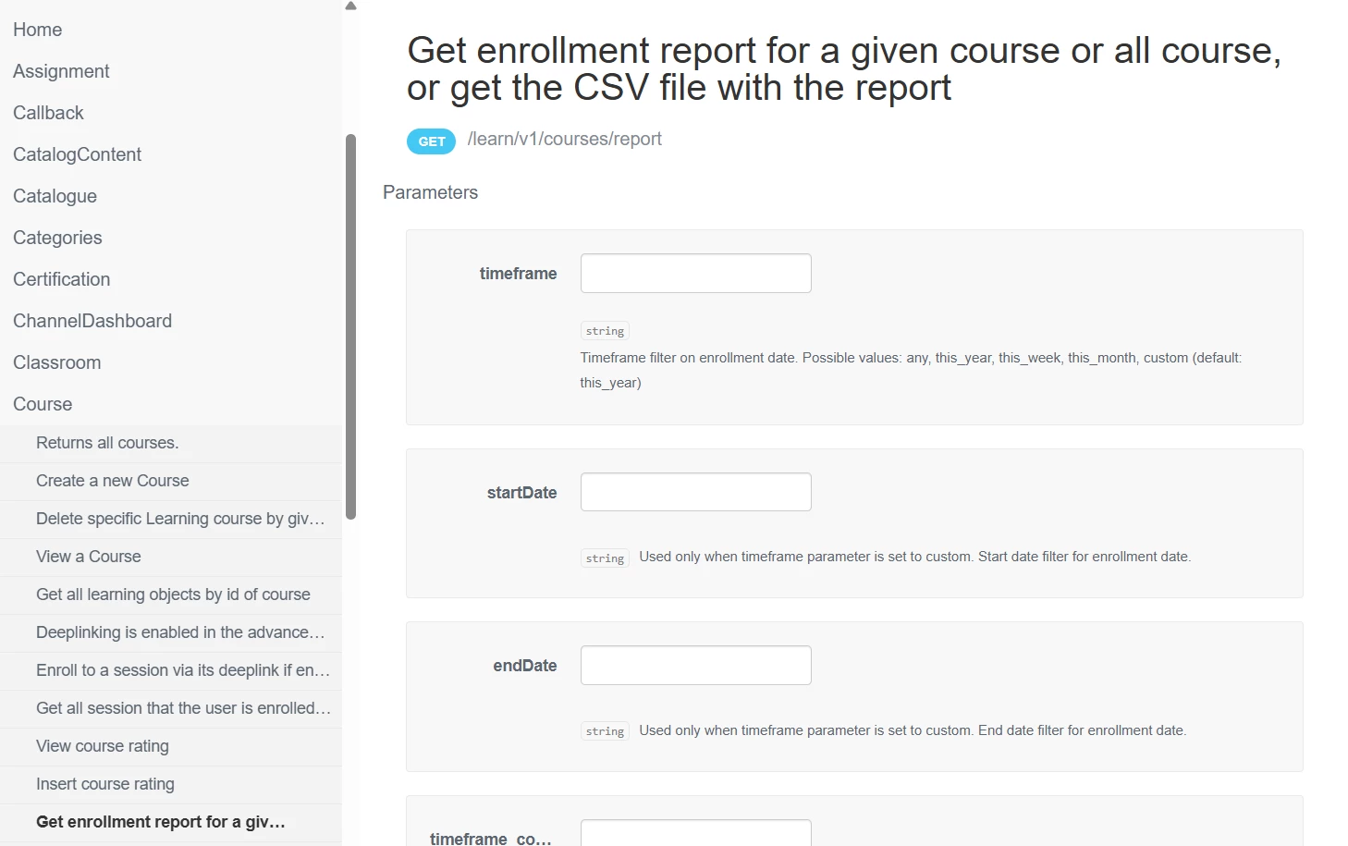Expand the Assignment section
Image resolution: width=1348 pixels, height=846 pixels.
[x=61, y=71]
